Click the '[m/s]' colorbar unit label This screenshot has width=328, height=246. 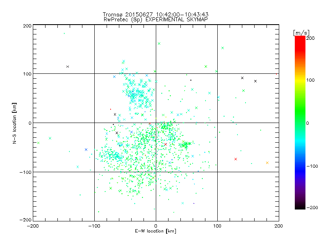(301, 33)
